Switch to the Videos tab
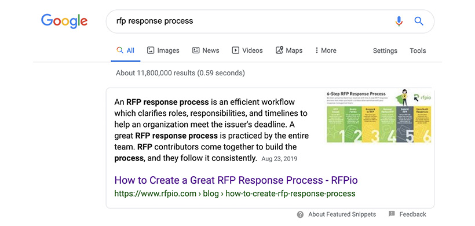 point(247,50)
